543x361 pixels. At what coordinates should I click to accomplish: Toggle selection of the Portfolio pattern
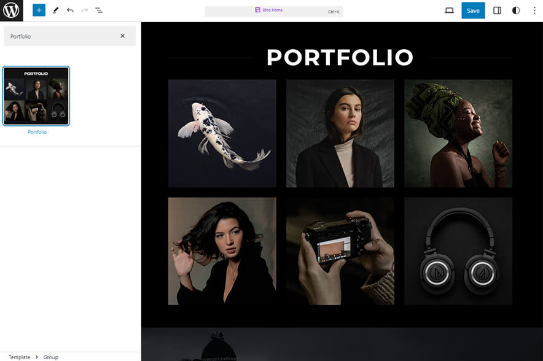pyautogui.click(x=36, y=95)
